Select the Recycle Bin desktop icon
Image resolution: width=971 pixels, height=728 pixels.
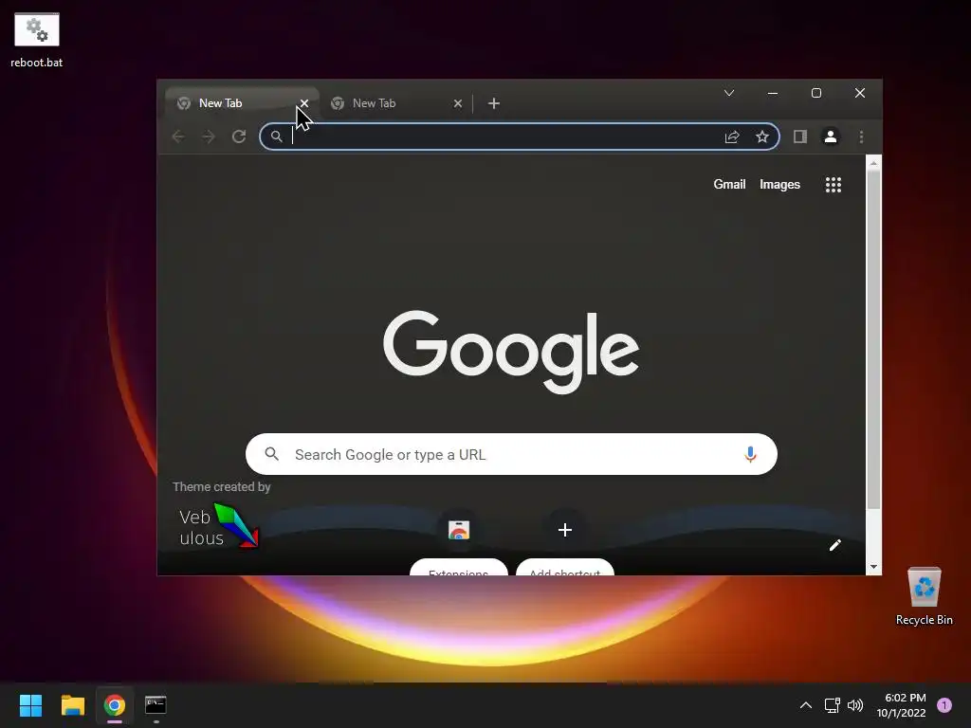(925, 596)
